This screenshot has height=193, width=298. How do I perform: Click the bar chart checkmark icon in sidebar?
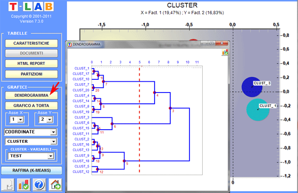(x=24, y=184)
